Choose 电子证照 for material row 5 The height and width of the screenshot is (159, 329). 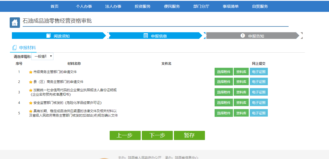[259, 113]
